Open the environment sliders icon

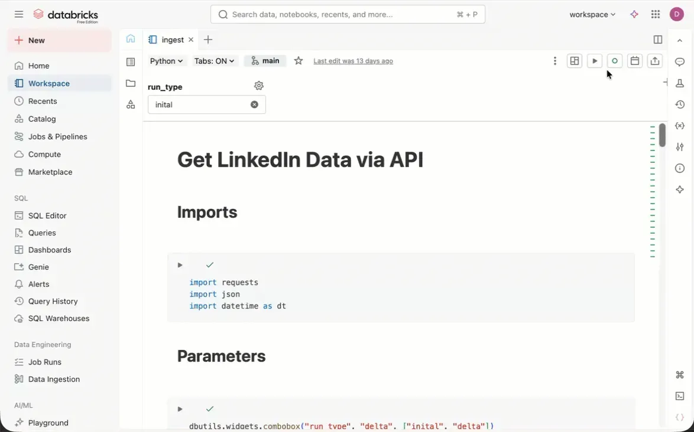tap(680, 147)
